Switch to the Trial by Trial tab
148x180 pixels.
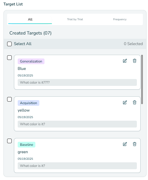tap(75, 19)
